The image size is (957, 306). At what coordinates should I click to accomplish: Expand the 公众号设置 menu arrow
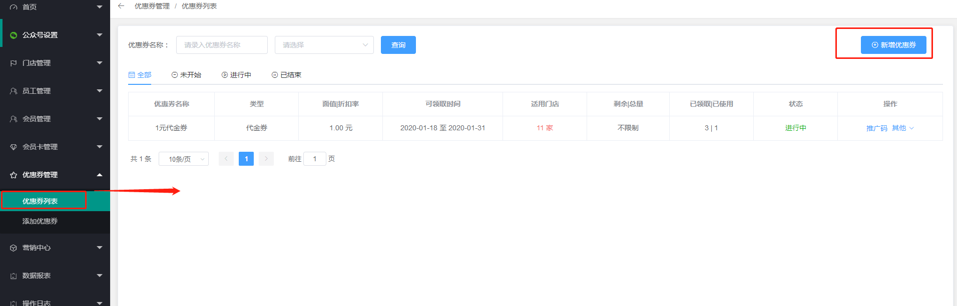click(100, 35)
